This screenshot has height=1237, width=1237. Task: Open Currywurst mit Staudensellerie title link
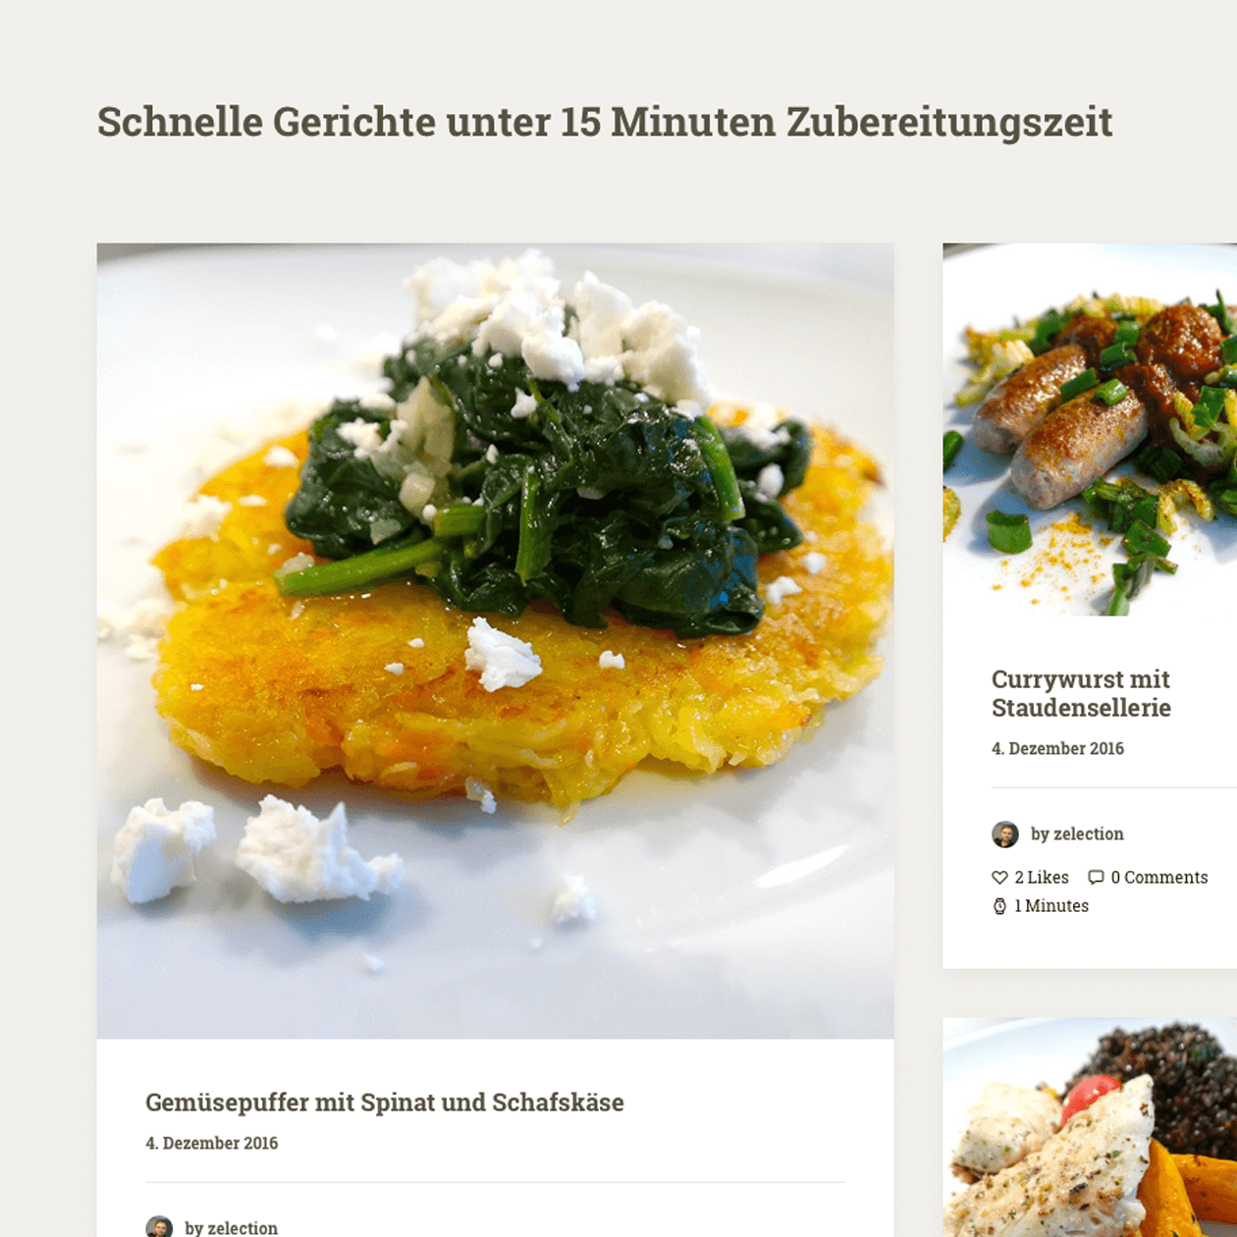tap(1081, 693)
